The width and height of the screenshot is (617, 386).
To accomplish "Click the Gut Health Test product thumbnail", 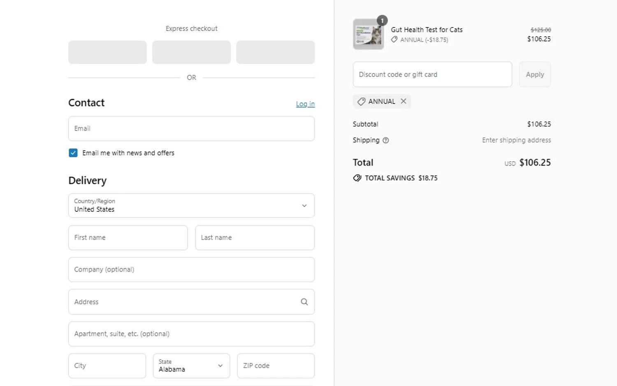I will (x=368, y=35).
